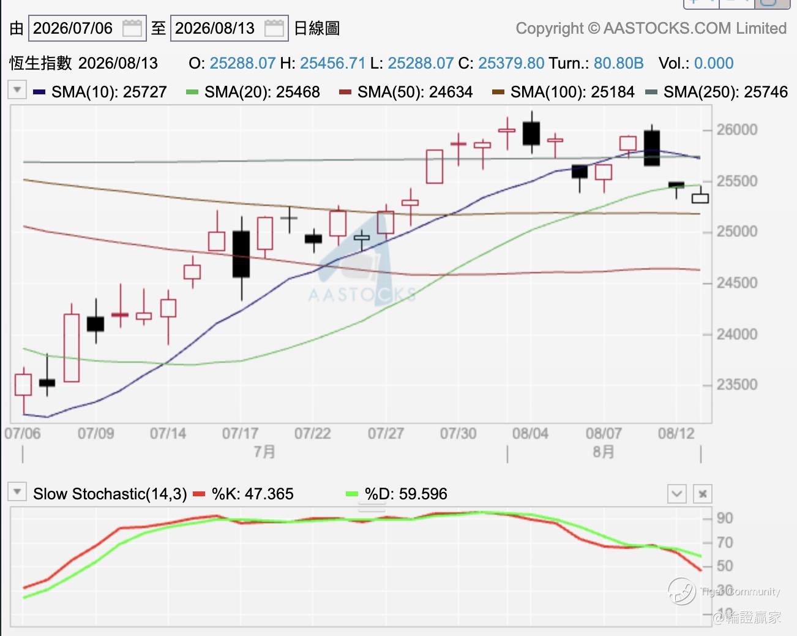This screenshot has height=636, width=797.
Task: Click the 08/04 date axis label
Action: click(x=530, y=434)
